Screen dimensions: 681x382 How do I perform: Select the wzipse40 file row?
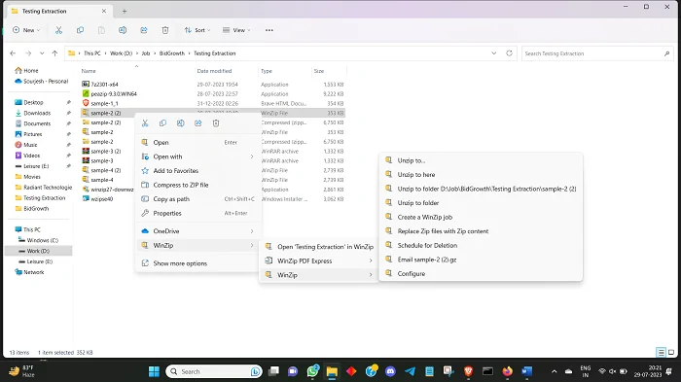213,199
